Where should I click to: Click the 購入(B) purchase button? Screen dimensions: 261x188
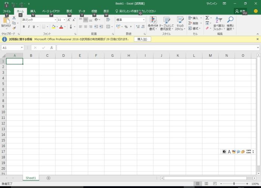(142, 39)
